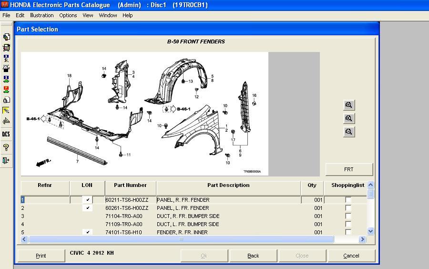
Task: Select part number 71109-TR0-A00
Action: pos(124,224)
